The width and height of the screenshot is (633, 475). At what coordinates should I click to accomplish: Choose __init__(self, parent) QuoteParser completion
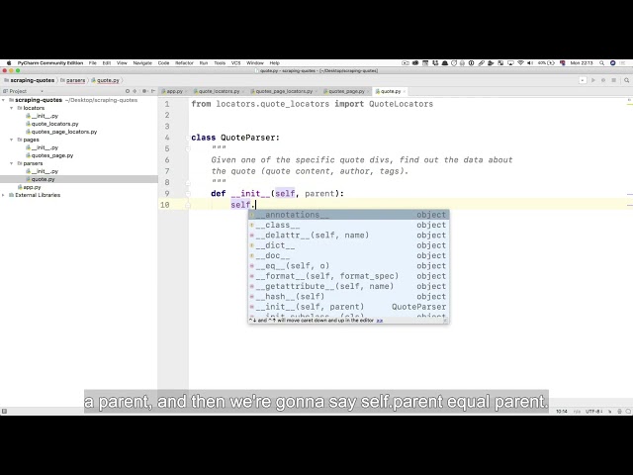(348, 307)
